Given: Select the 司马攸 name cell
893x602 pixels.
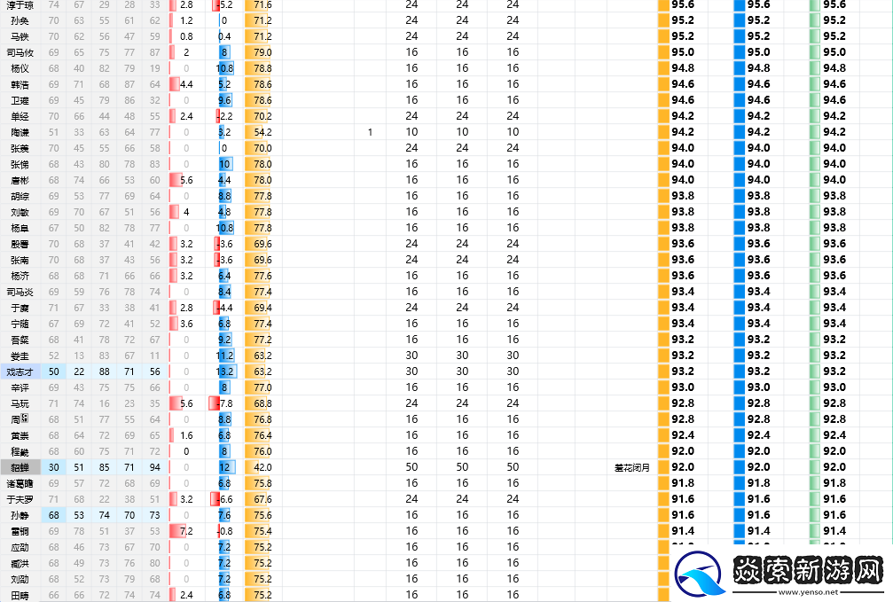Looking at the screenshot, I should point(20,52).
